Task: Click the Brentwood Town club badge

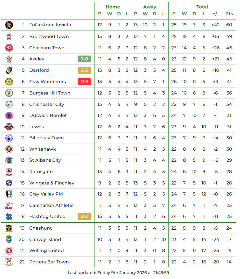Action: click(9, 36)
